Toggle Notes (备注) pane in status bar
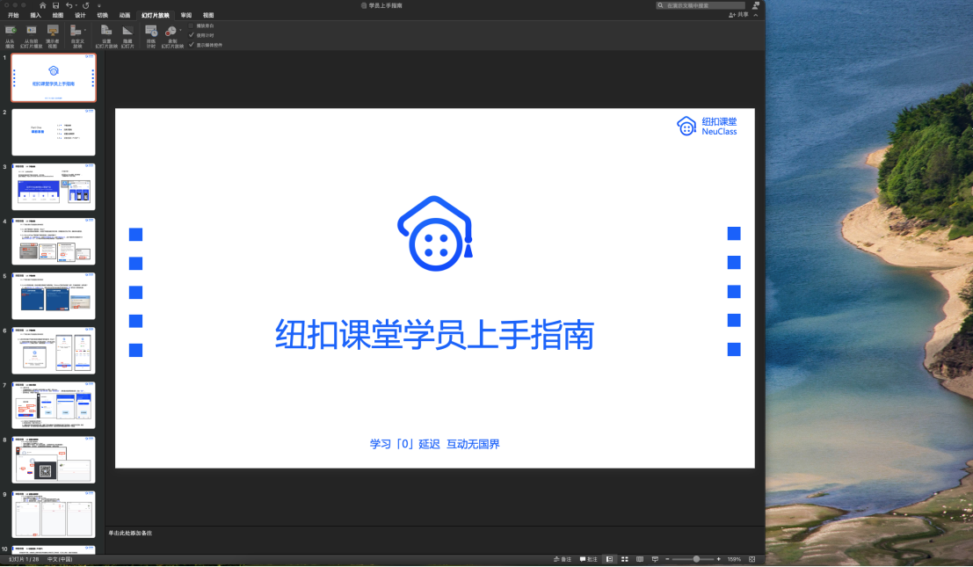This screenshot has width=973, height=567. 563,559
